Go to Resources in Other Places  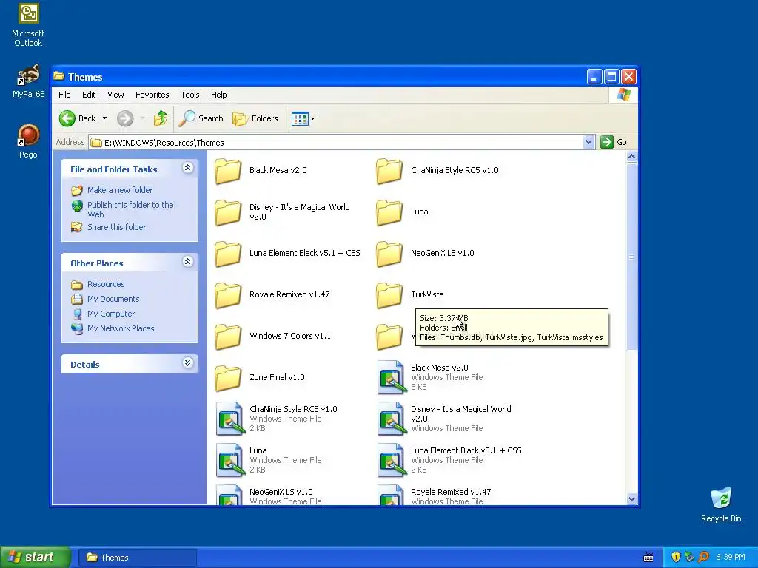coord(106,284)
